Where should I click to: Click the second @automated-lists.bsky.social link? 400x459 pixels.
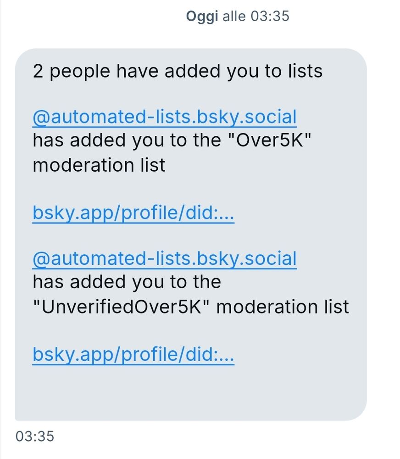coord(164,258)
